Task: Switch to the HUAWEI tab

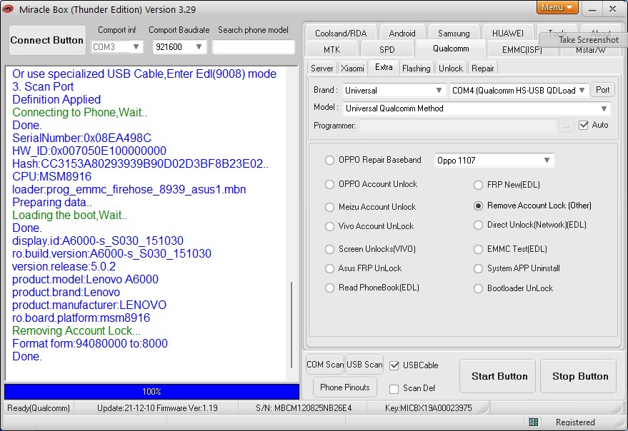Action: click(x=508, y=34)
